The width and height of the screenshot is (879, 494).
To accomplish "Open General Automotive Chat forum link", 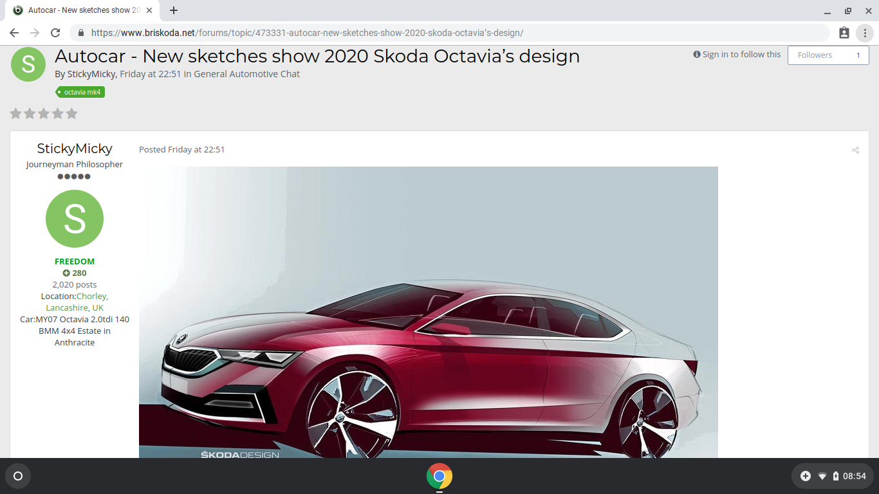I will click(x=247, y=74).
